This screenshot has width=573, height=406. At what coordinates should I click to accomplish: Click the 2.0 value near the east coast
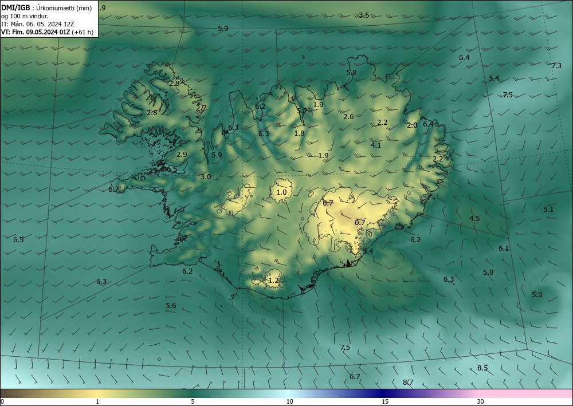click(x=412, y=125)
